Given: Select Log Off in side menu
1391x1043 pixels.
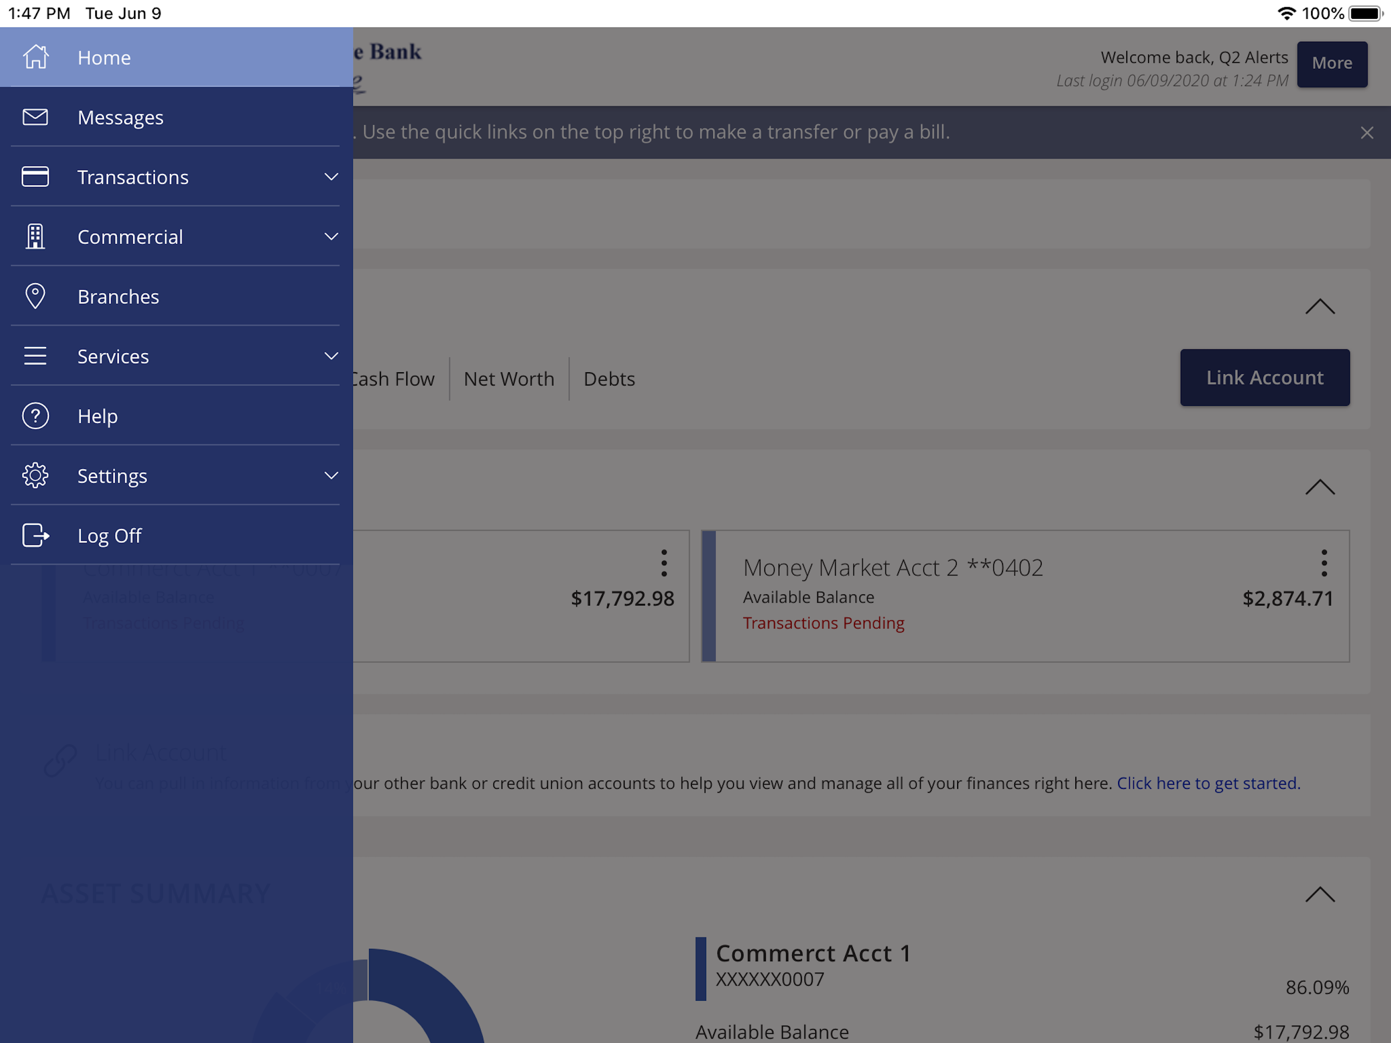Looking at the screenshot, I should 176,535.
